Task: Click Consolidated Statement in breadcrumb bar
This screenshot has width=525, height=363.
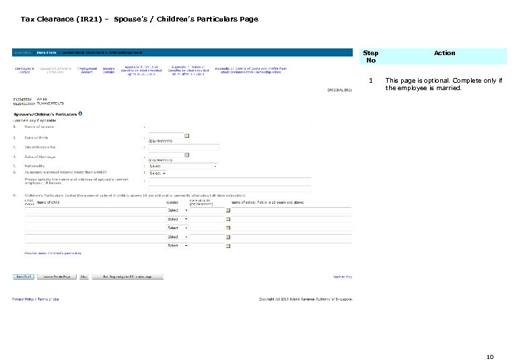Action: pyautogui.click(x=83, y=52)
